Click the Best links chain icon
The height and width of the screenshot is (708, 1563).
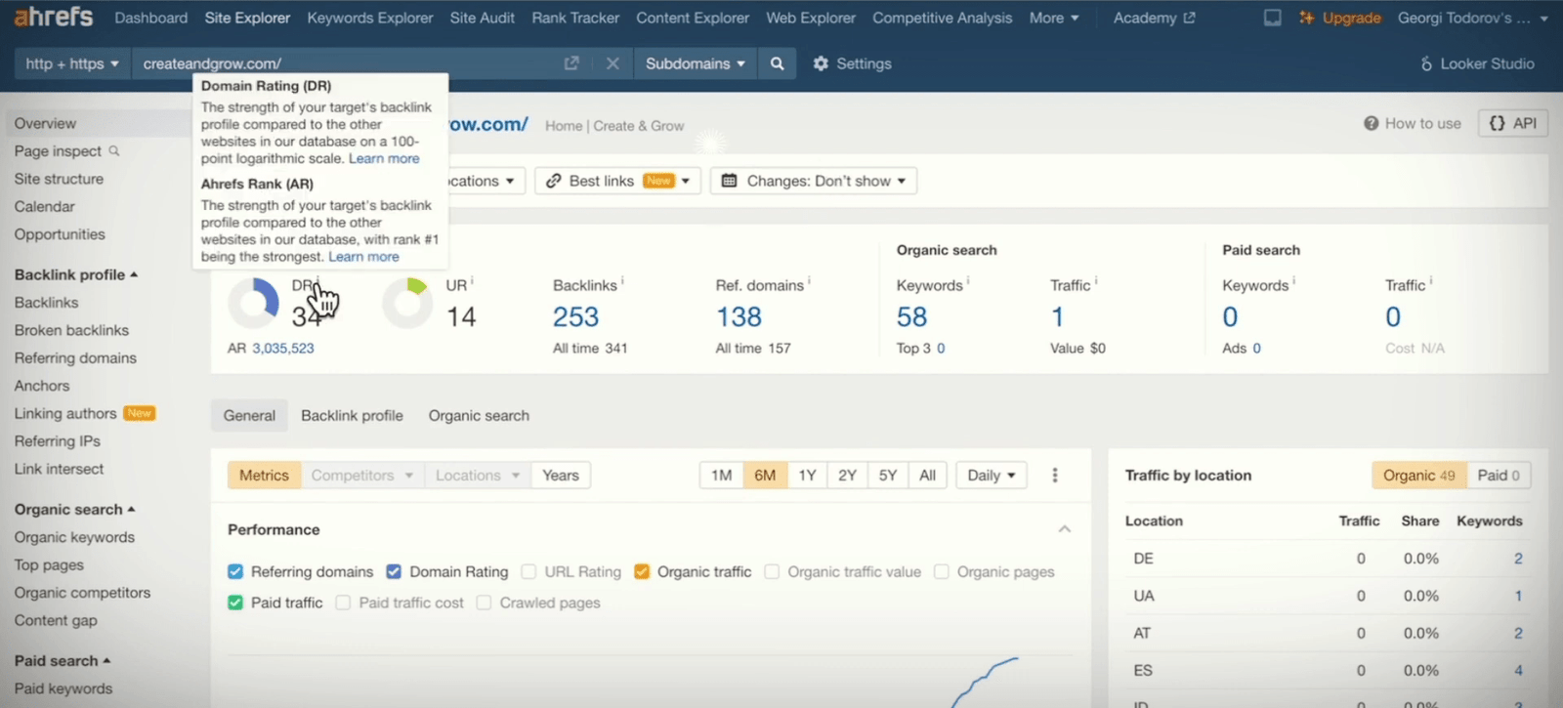pyautogui.click(x=553, y=181)
